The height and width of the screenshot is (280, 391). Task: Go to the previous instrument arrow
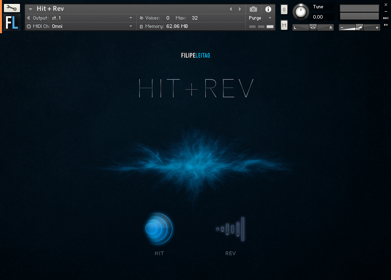coord(231,9)
